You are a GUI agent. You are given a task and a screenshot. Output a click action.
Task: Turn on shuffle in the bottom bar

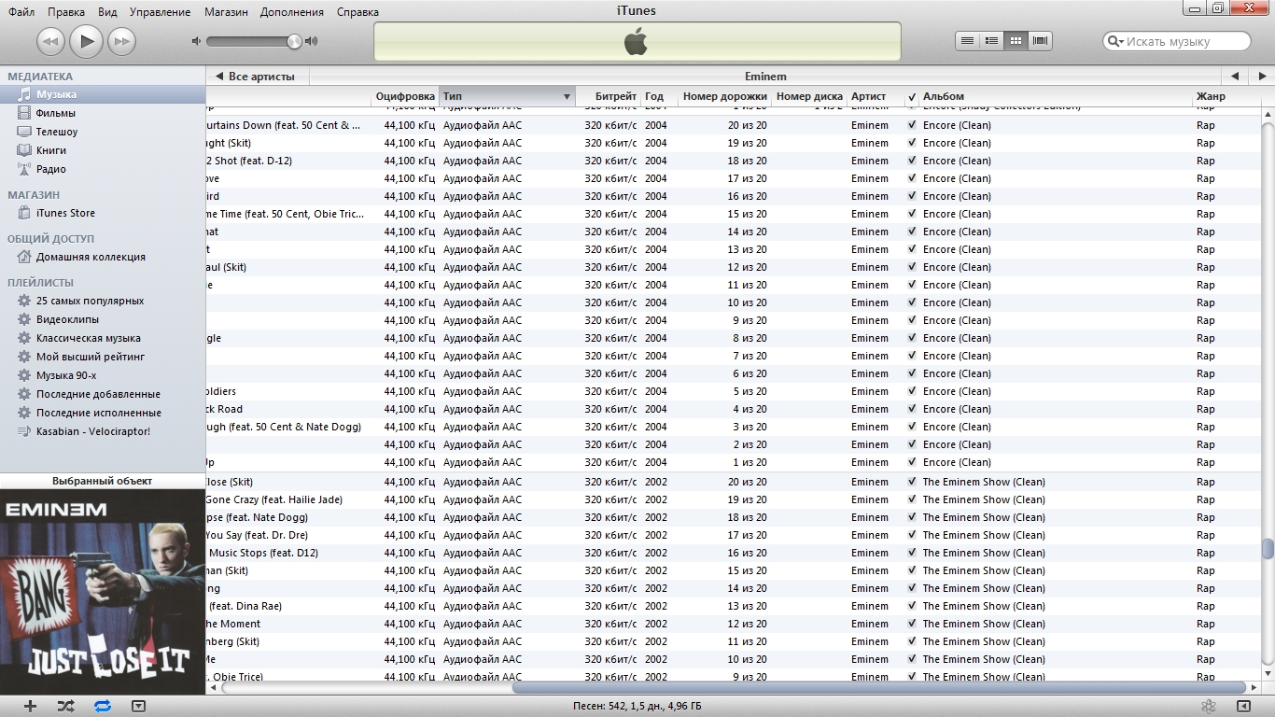point(65,707)
